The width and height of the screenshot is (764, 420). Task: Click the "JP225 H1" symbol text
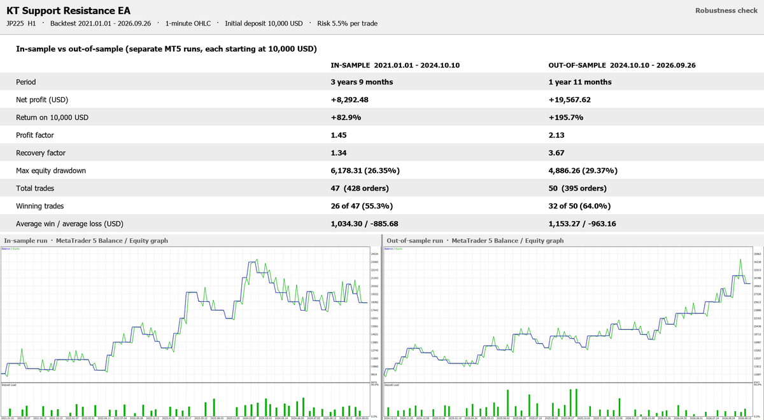pyautogui.click(x=21, y=24)
